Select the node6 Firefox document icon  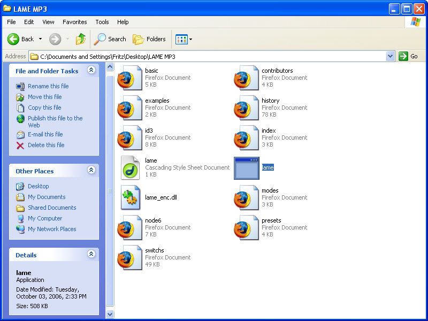[129, 228]
